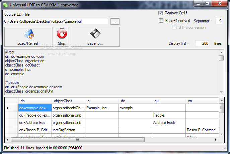Click the ou column header

coord(169,101)
